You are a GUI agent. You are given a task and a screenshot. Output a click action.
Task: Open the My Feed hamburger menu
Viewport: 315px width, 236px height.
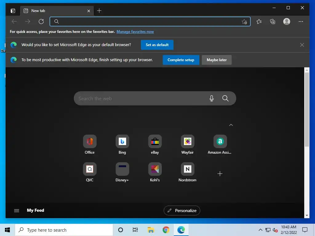tap(17, 210)
